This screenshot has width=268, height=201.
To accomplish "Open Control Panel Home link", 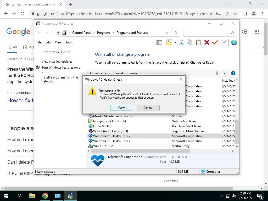I will pos(56,52).
